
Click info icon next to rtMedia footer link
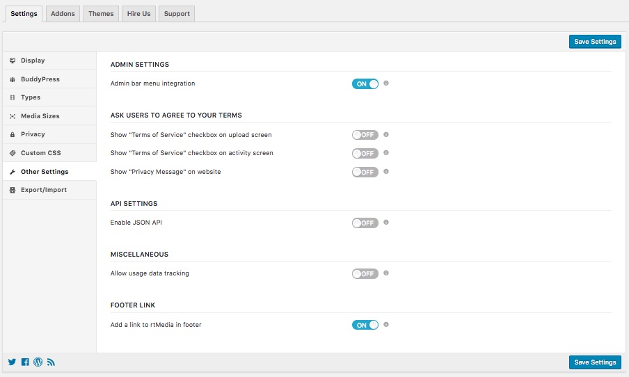pos(386,324)
